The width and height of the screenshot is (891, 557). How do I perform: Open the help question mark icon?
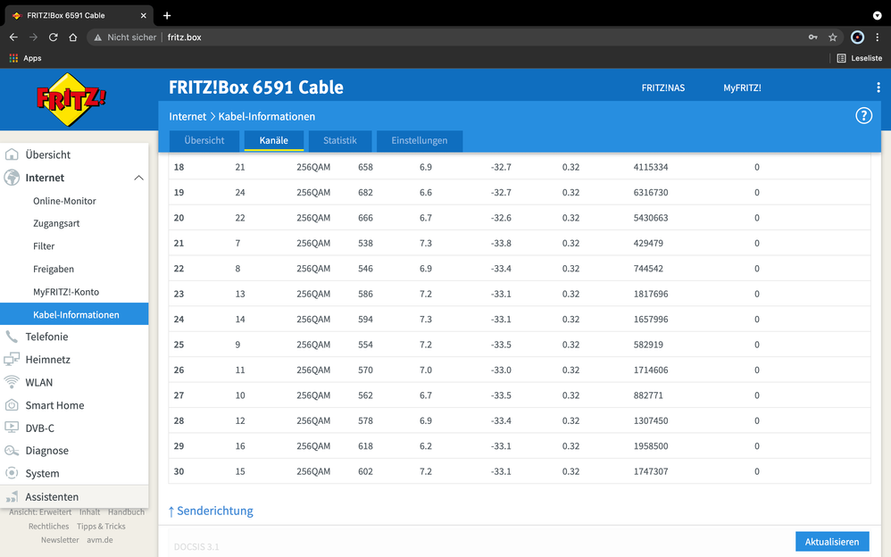click(x=863, y=116)
